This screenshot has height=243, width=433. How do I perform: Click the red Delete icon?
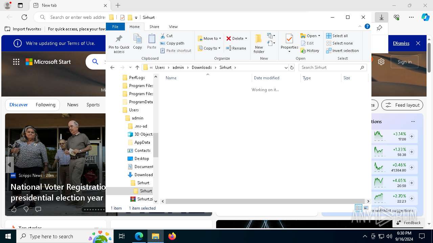click(229, 38)
